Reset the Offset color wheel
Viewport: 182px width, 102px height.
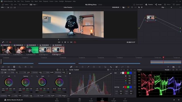[x=66, y=76]
